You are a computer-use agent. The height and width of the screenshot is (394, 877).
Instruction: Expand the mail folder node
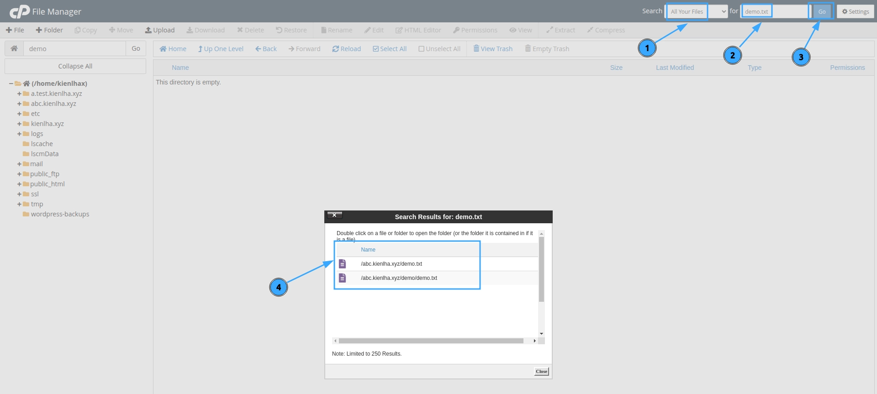tap(19, 164)
